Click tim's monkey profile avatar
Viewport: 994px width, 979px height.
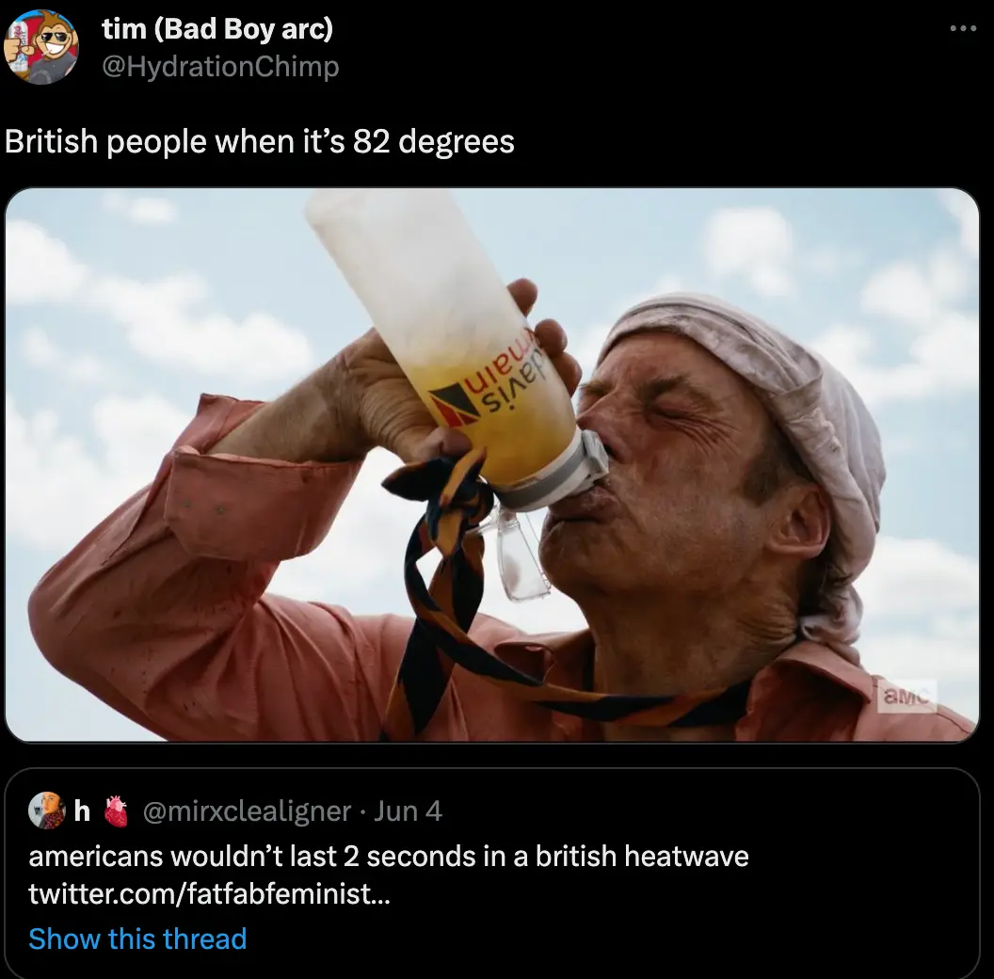point(42,45)
